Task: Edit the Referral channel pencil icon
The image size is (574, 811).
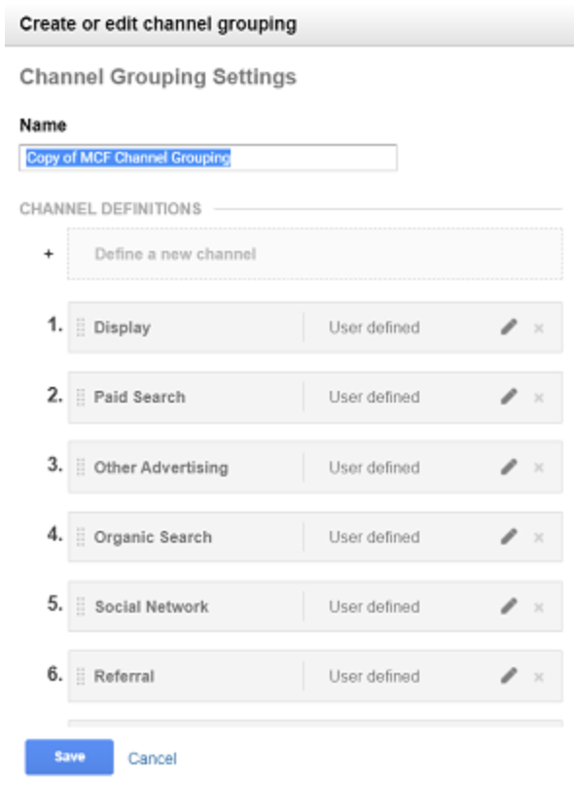Action: [x=509, y=676]
